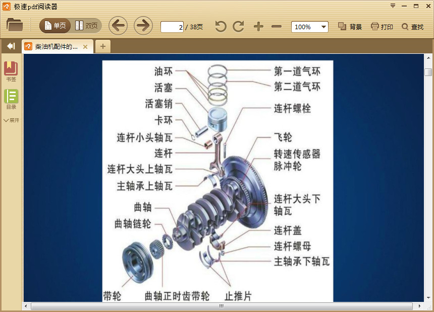
Task: Open the bookmarks panel (书签)
Action: 11,71
